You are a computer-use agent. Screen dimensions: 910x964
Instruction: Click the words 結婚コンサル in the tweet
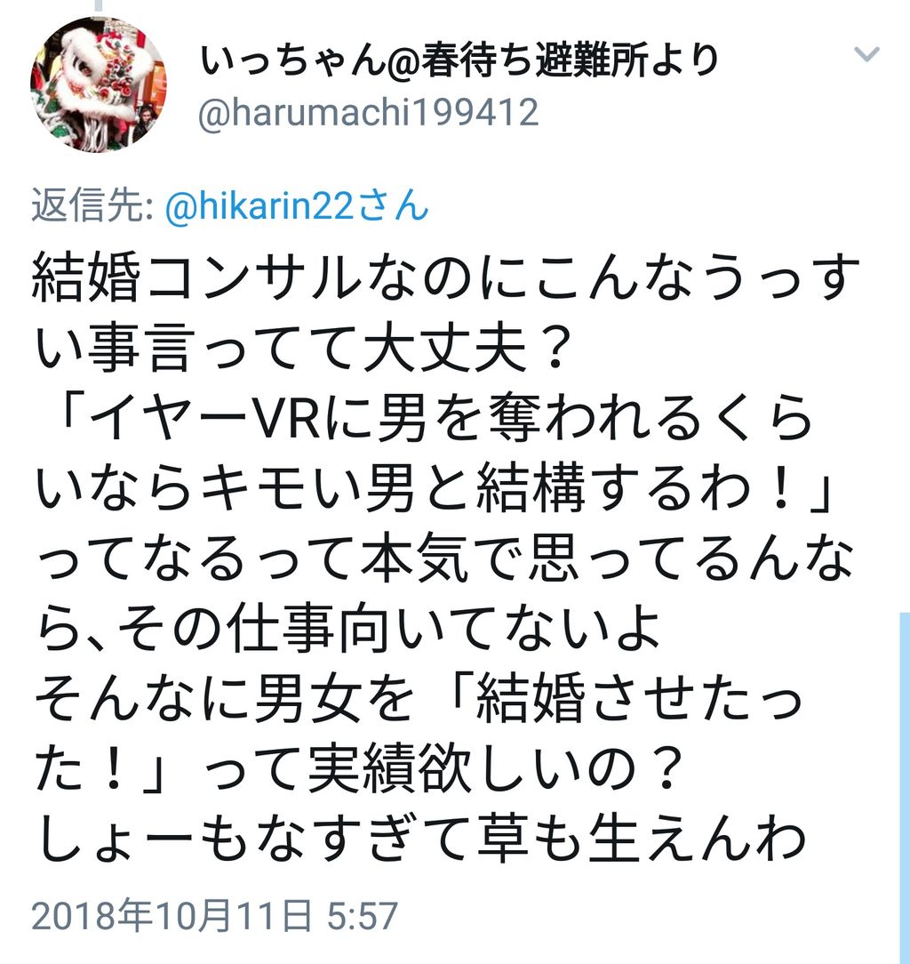tap(196, 278)
